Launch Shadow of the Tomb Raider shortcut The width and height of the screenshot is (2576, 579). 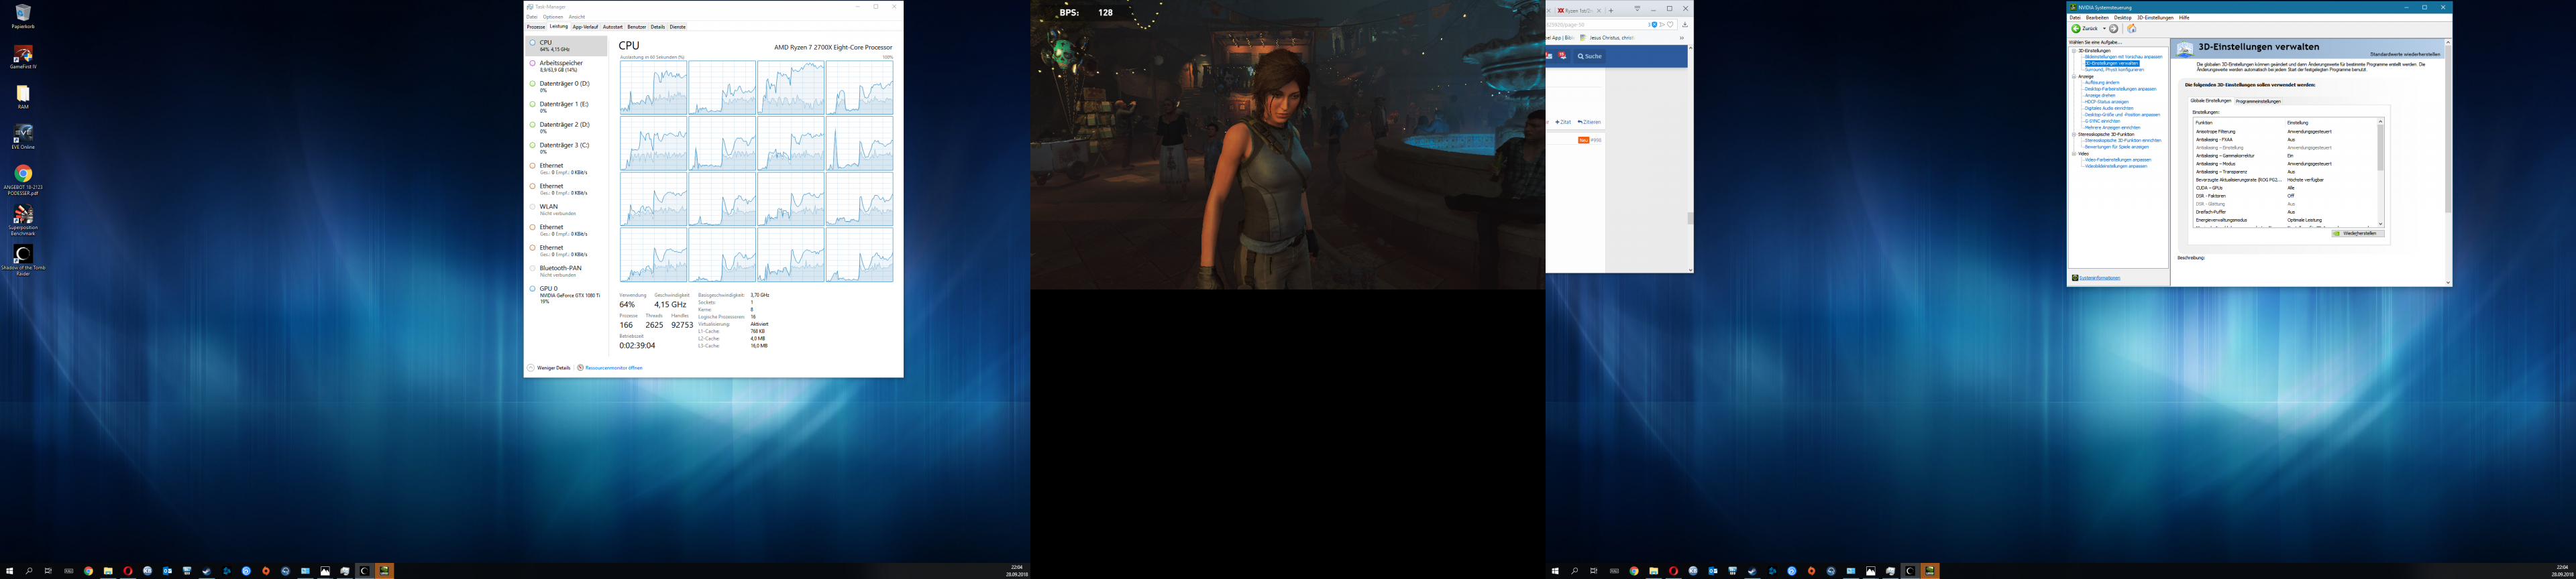pos(23,259)
